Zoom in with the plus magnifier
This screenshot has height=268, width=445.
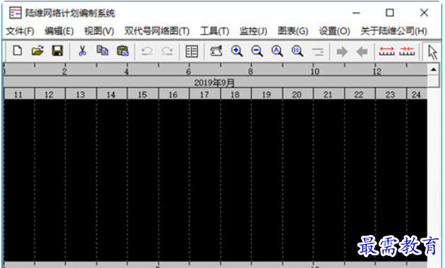[x=236, y=51]
